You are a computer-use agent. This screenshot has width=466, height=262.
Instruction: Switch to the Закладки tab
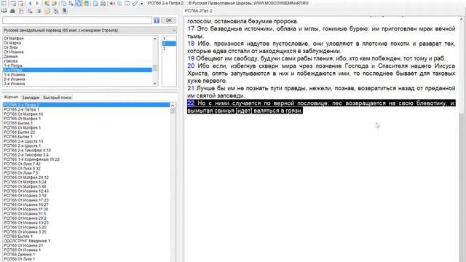tap(31, 98)
